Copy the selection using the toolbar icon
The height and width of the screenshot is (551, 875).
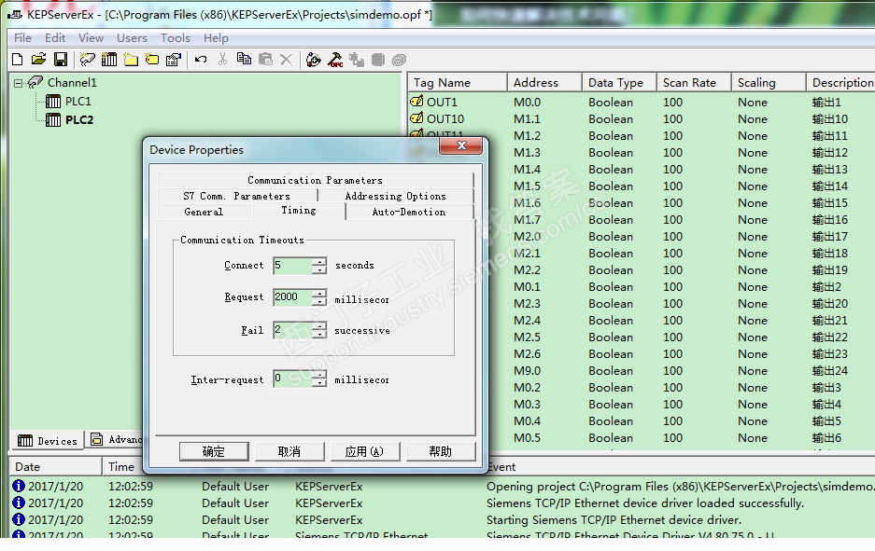coord(244,60)
